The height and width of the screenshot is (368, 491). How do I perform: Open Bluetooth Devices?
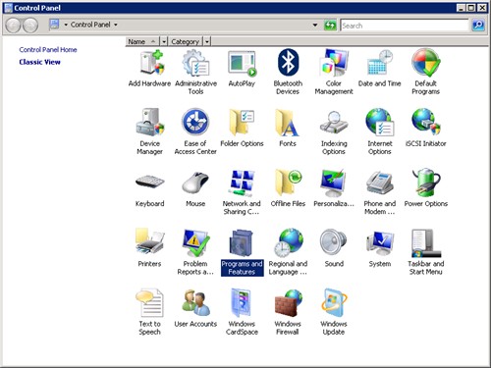coord(288,72)
